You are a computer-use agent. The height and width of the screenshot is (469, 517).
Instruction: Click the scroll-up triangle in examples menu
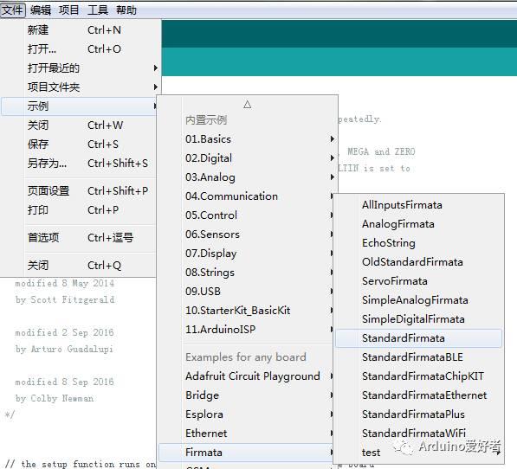pyautogui.click(x=248, y=105)
